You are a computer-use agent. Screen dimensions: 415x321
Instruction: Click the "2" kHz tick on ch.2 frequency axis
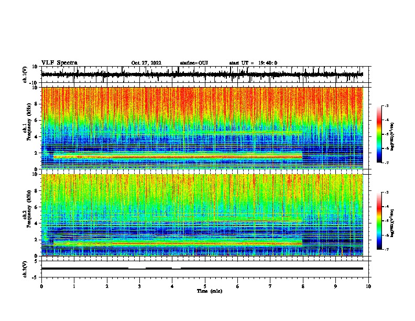(36, 240)
